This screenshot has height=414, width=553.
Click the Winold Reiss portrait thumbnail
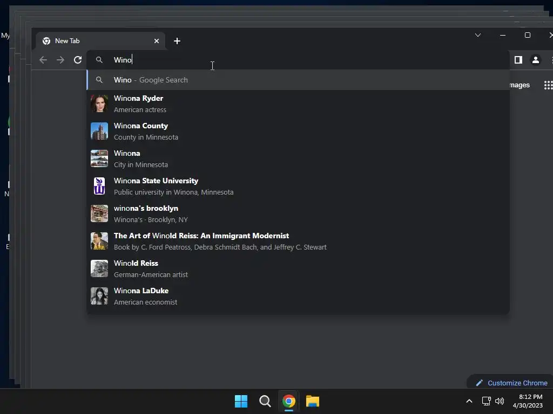[99, 268]
